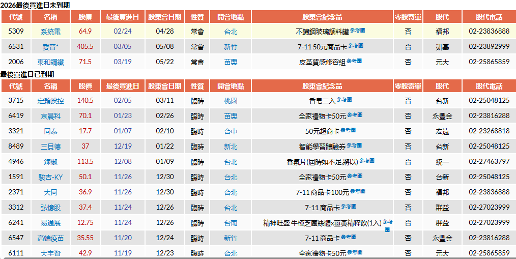The image size is (516, 259).
Task: Select stock code 6241
Action: [16, 223]
